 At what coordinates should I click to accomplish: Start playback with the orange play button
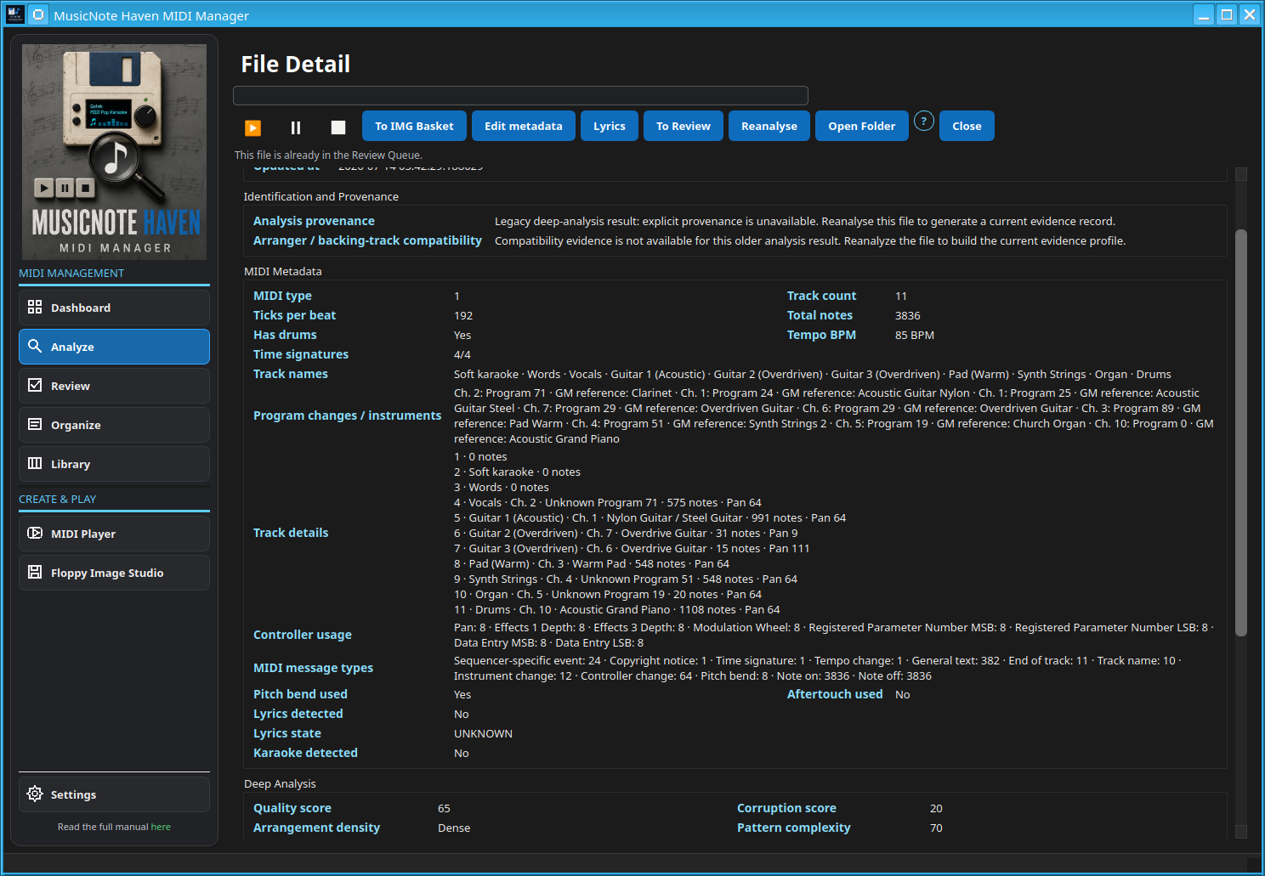click(253, 127)
